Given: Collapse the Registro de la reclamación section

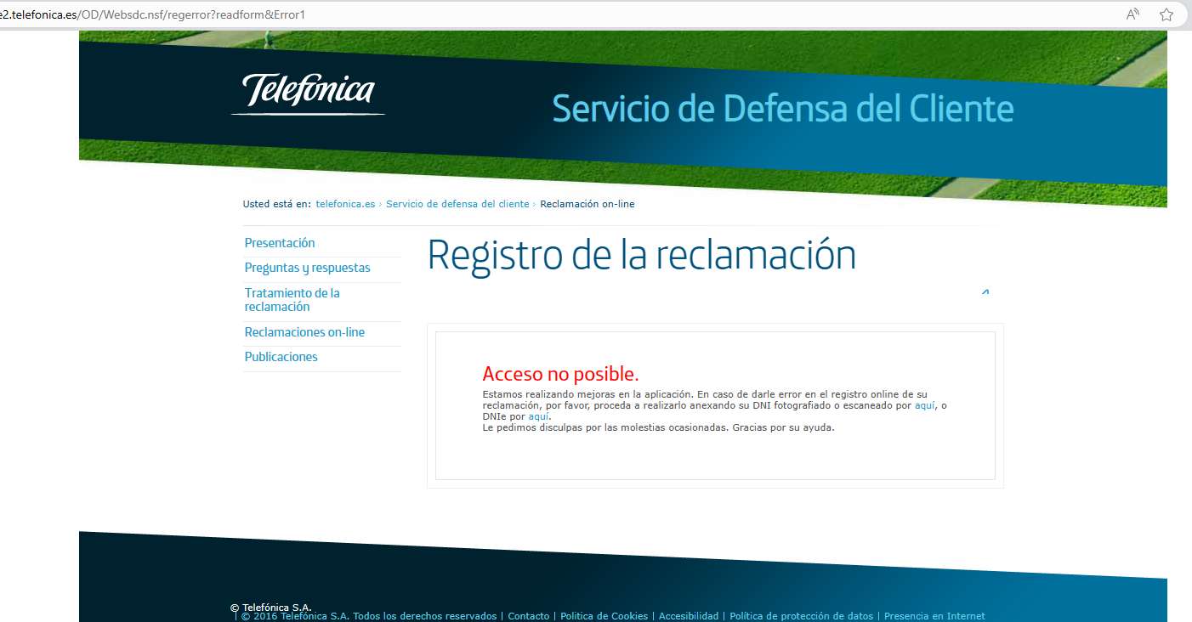Looking at the screenshot, I should [985, 291].
